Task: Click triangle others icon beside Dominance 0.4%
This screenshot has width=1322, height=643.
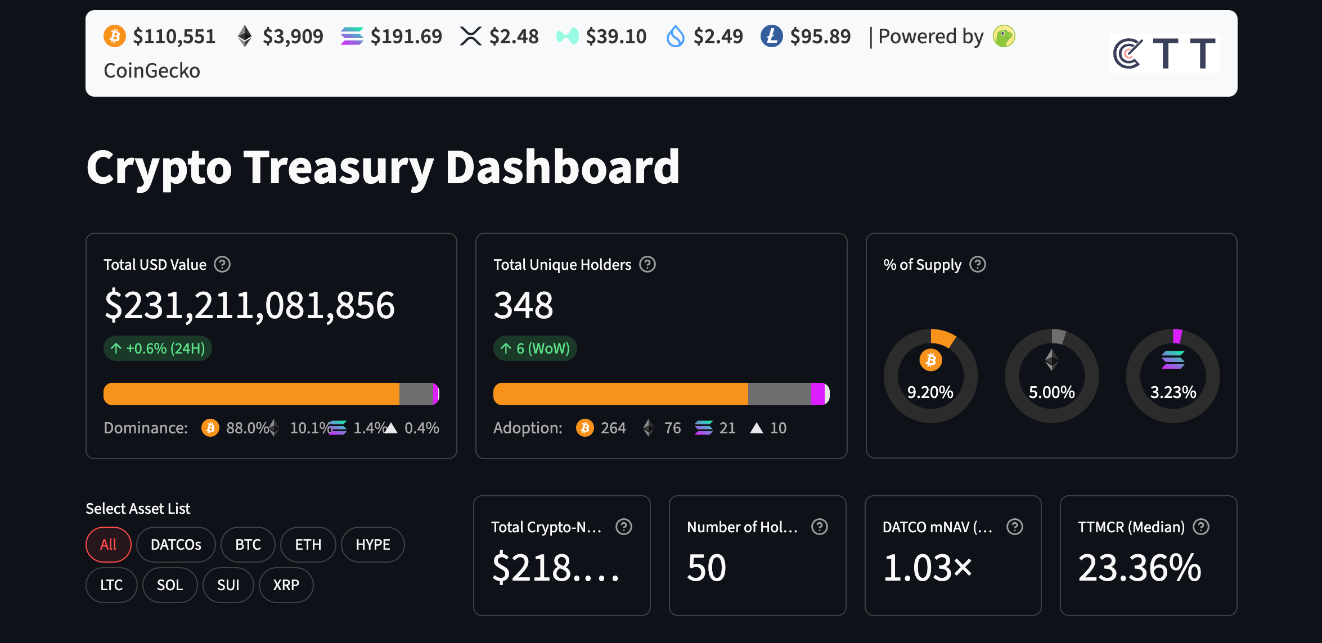Action: tap(391, 428)
